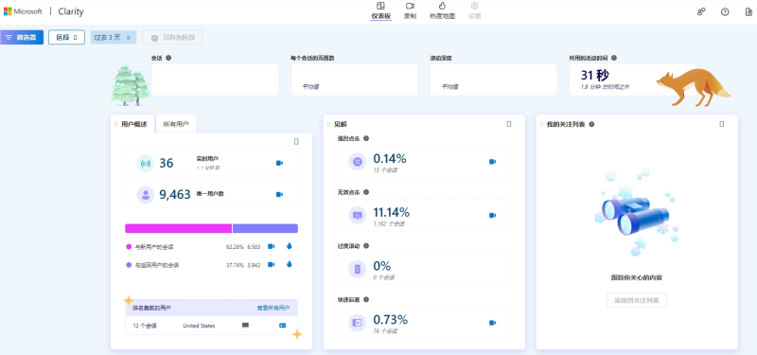Click info icon next to 会话 heading
Viewport: 757px width, 355px height.
point(168,58)
